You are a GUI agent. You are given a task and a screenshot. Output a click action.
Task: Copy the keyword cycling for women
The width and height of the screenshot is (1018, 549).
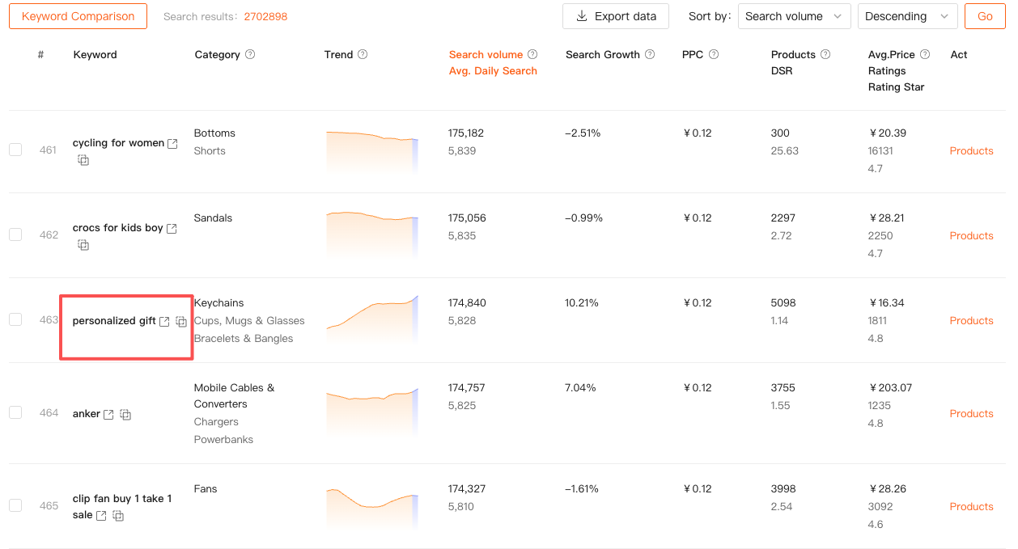[x=83, y=160]
